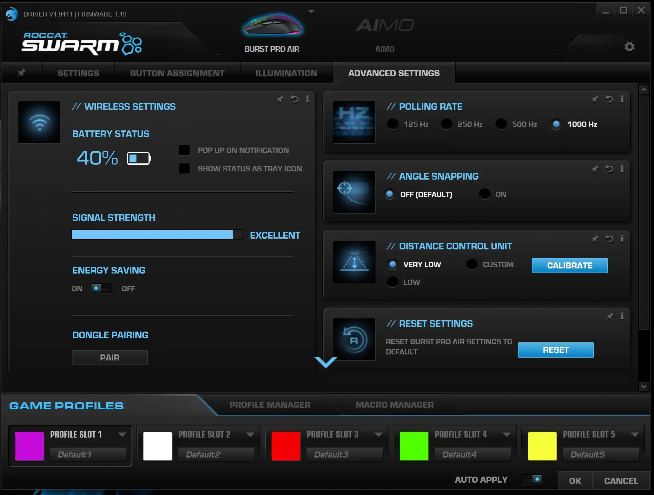Viewport: 654px width, 495px height.
Task: Click the settings gear icon
Action: click(629, 47)
